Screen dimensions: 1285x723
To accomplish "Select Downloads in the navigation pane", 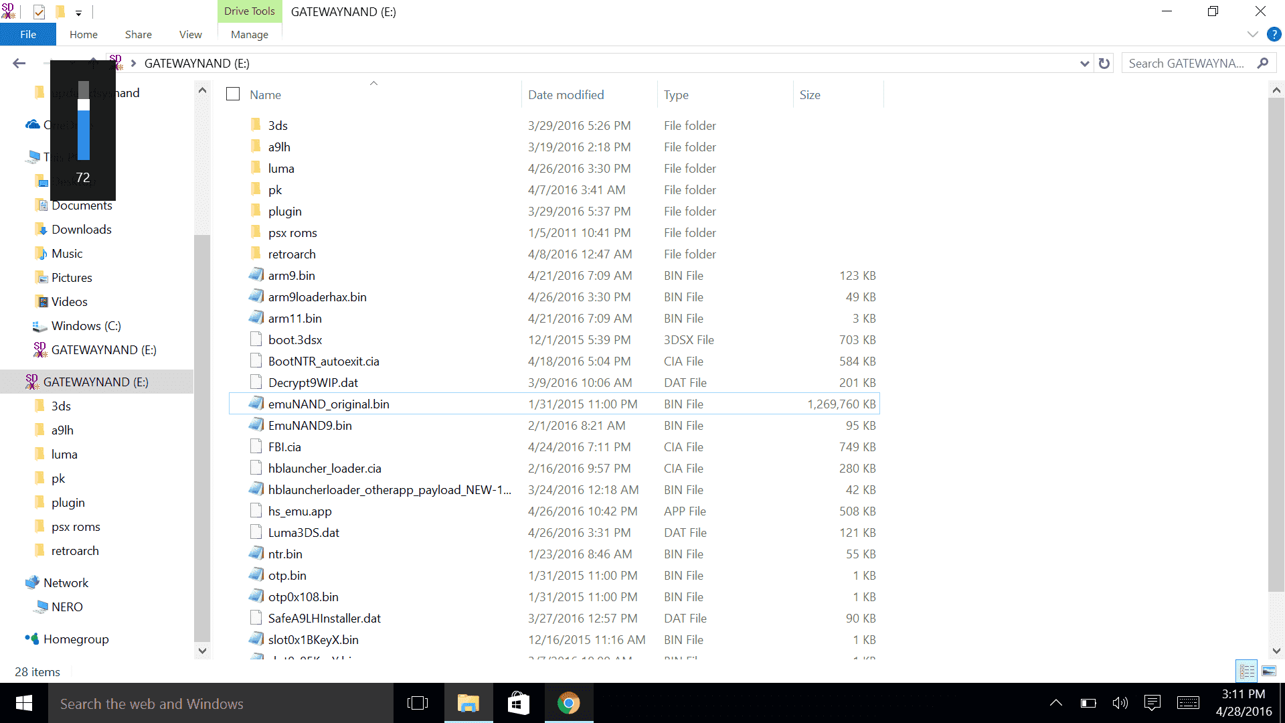I will [82, 230].
